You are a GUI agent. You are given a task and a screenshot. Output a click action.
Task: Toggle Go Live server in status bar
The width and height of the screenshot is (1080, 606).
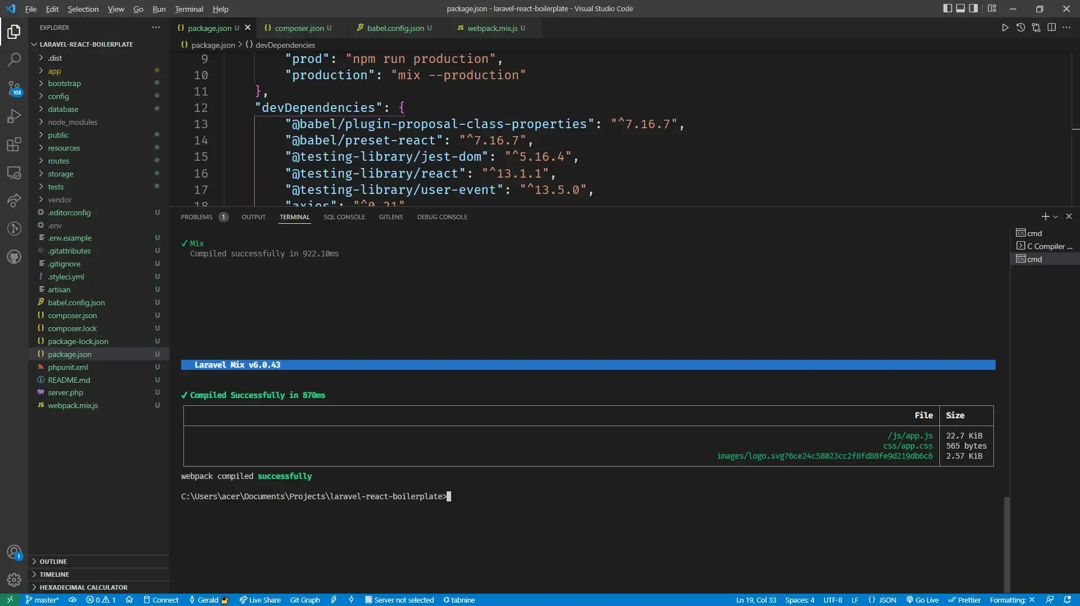pos(922,600)
